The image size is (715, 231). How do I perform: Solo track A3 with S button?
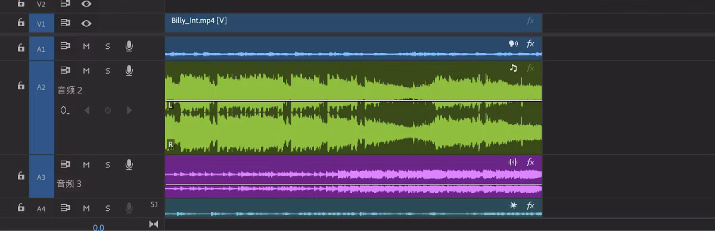click(x=108, y=164)
